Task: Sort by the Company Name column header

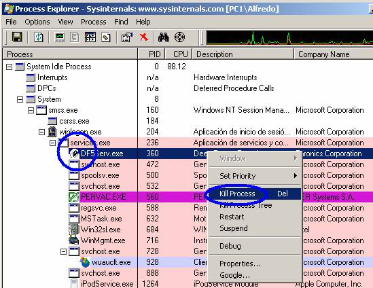Action: pos(334,54)
